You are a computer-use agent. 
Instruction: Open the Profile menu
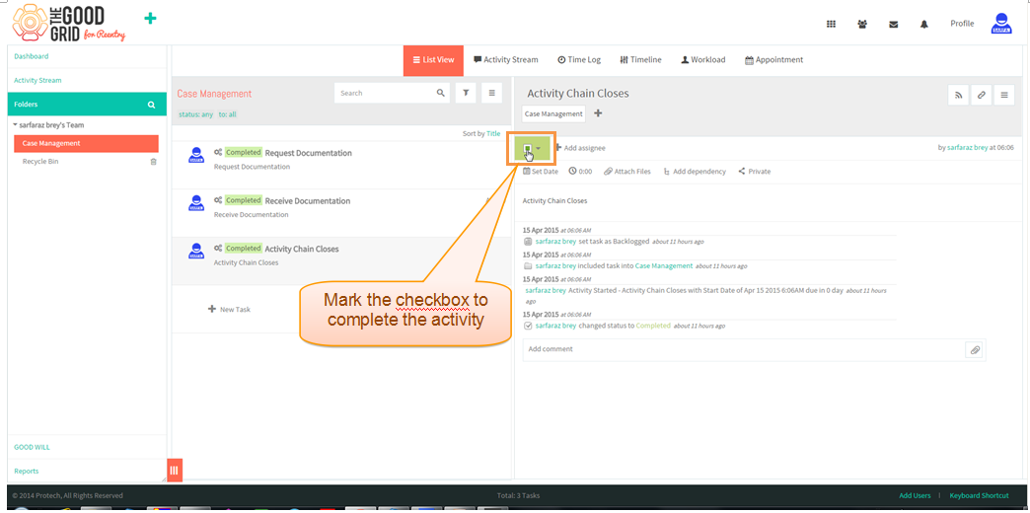(x=962, y=24)
